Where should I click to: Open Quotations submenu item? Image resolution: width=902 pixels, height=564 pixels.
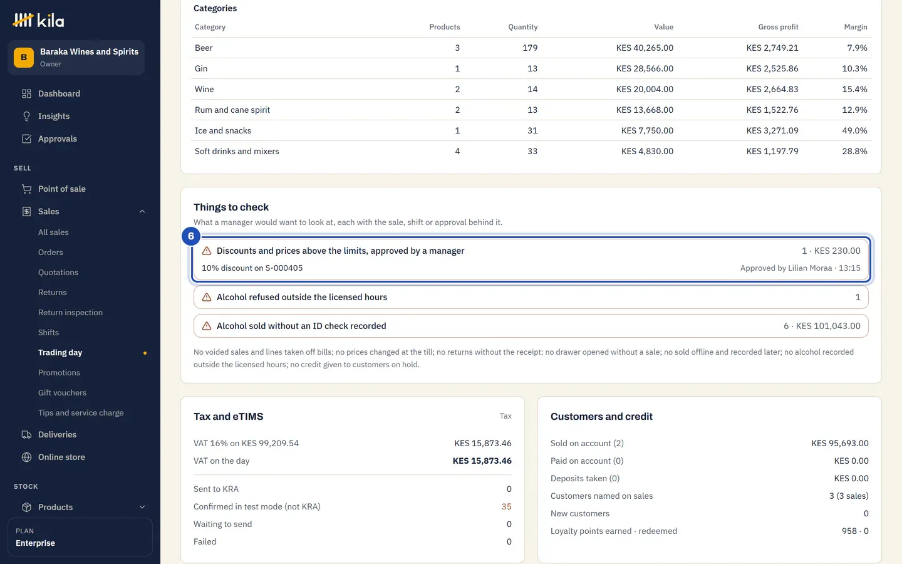58,272
